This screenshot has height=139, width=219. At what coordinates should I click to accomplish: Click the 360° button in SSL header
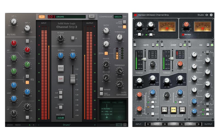pyautogui.click(x=92, y=17)
